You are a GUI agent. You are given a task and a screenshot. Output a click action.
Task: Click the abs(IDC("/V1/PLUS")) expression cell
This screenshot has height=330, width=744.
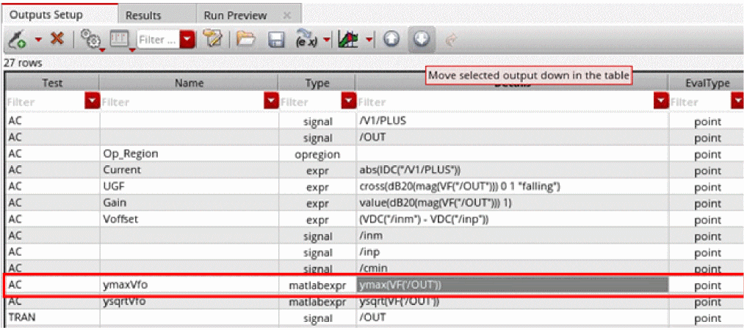pyautogui.click(x=513, y=170)
